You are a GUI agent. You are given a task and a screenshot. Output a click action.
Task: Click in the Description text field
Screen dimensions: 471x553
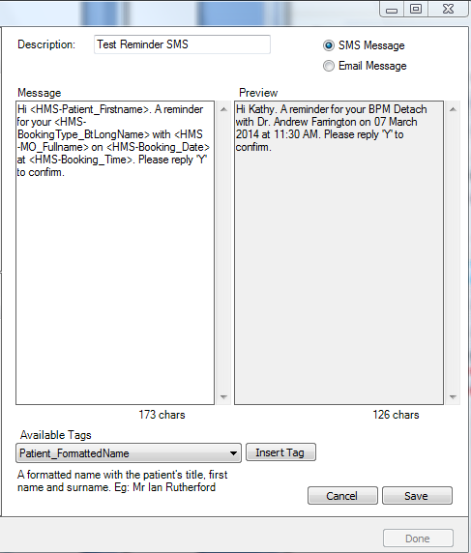(x=182, y=44)
